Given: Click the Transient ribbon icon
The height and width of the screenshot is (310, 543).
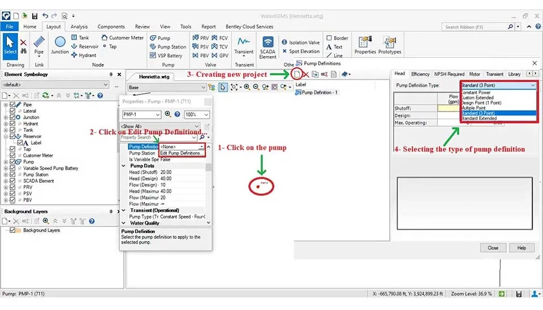Looking at the screenshot, I should tap(244, 44).
